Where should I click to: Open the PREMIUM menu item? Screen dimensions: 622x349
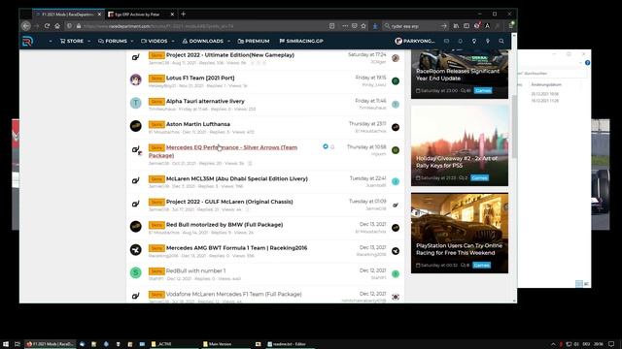pyautogui.click(x=254, y=41)
